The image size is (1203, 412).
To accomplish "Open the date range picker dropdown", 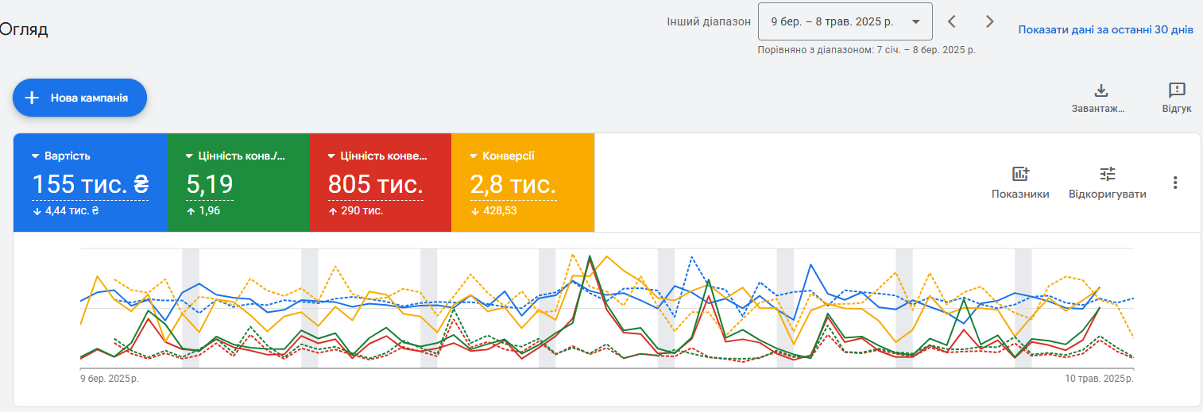I will tap(845, 21).
